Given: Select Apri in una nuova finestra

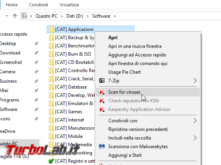Looking at the screenshot, I should 135,46.
